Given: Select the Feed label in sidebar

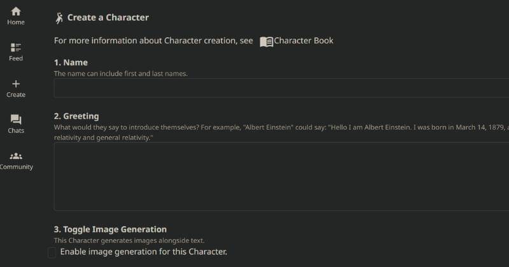Looking at the screenshot, I should click(16, 58).
